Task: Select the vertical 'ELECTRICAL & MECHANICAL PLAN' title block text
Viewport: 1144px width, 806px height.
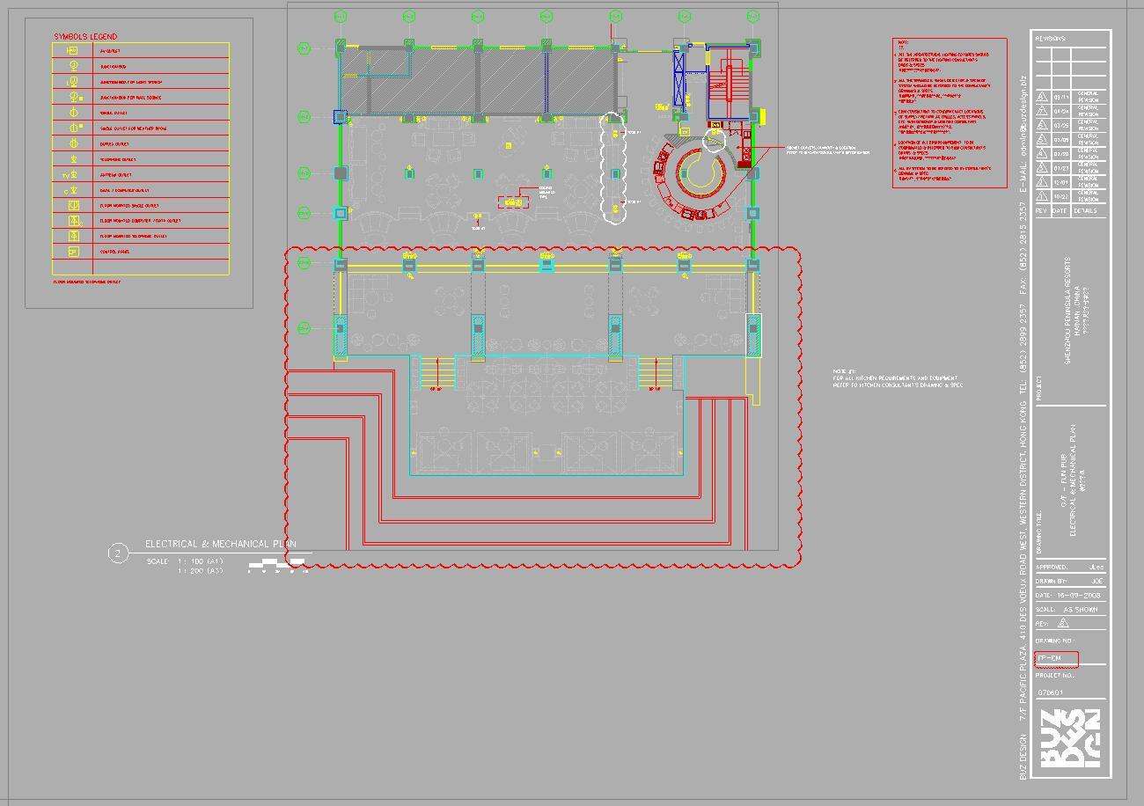Action: click(1073, 480)
